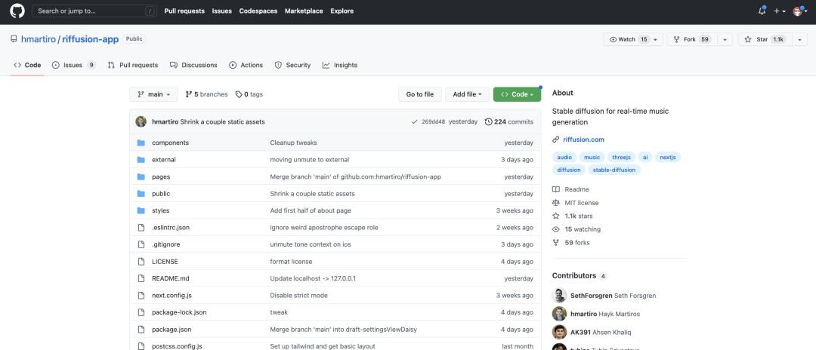View the 224 commits history
Image resolution: width=816 pixels, height=350 pixels.
tap(509, 121)
